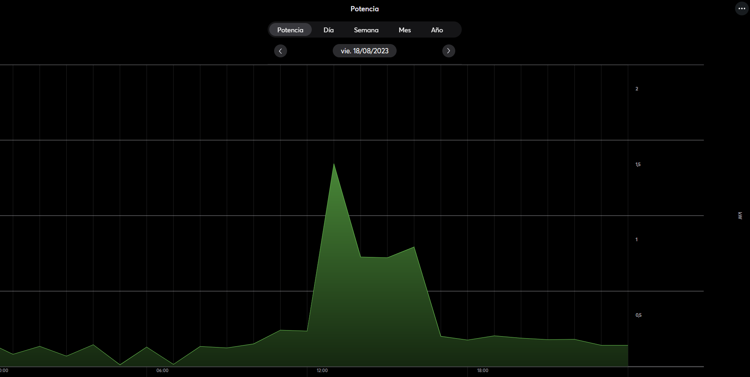
Task: Click the 12:00 time axis label
Action: pyautogui.click(x=322, y=371)
